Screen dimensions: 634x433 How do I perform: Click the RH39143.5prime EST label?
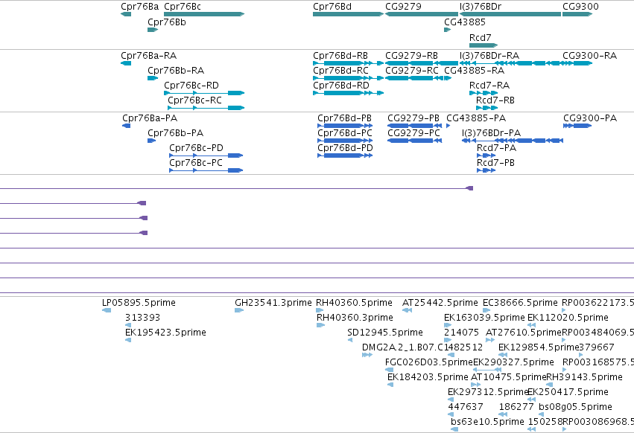[x=584, y=377]
